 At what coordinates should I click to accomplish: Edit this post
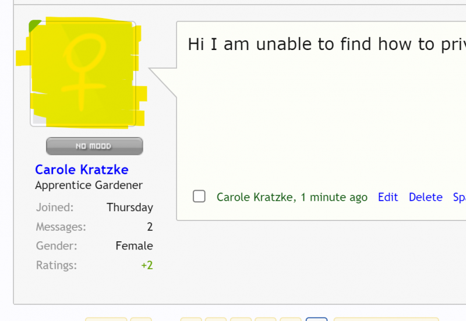click(x=388, y=197)
